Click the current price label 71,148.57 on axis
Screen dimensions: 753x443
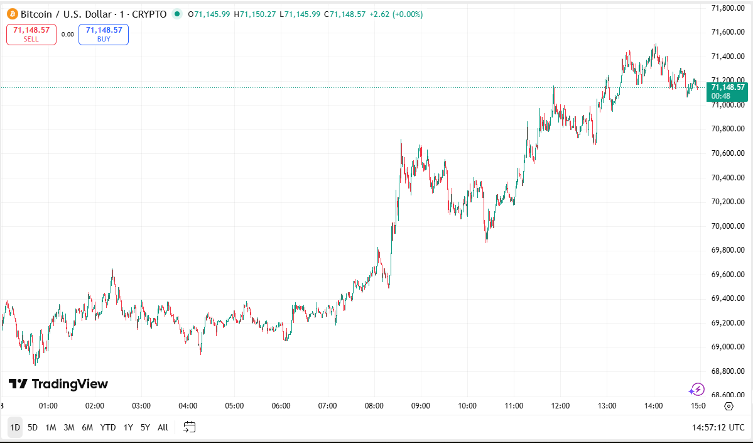(728, 87)
